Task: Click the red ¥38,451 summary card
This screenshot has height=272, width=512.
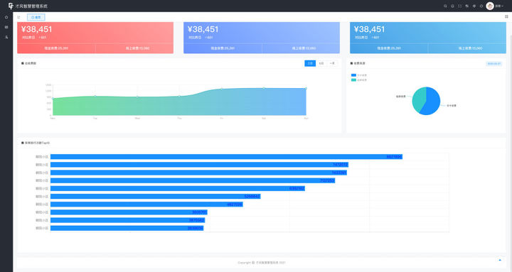Action: (95, 38)
